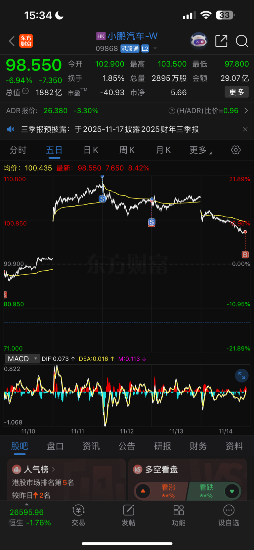The width and height of the screenshot is (254, 550).
Task: Open search with the magnifier icon
Action: point(242,41)
